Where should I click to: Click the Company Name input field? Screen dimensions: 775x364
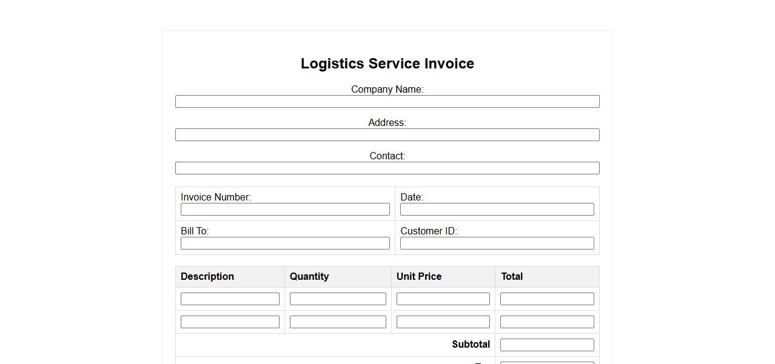pos(387,102)
